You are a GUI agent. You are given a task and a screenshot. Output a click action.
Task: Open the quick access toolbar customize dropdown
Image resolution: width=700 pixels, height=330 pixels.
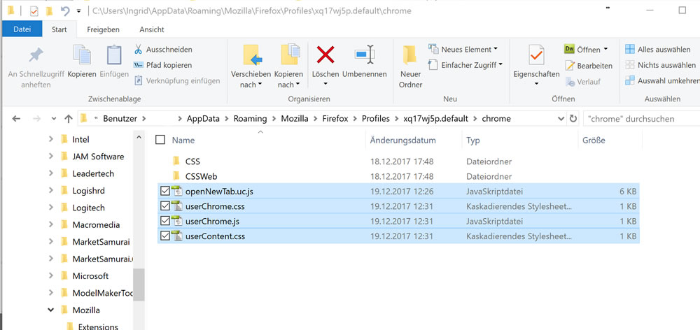click(x=79, y=10)
